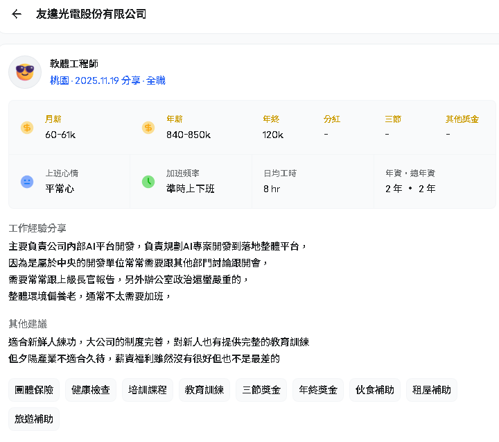Screen dimensions: 499x442
Task: Click the 日均工時 label
Action: [x=280, y=173]
